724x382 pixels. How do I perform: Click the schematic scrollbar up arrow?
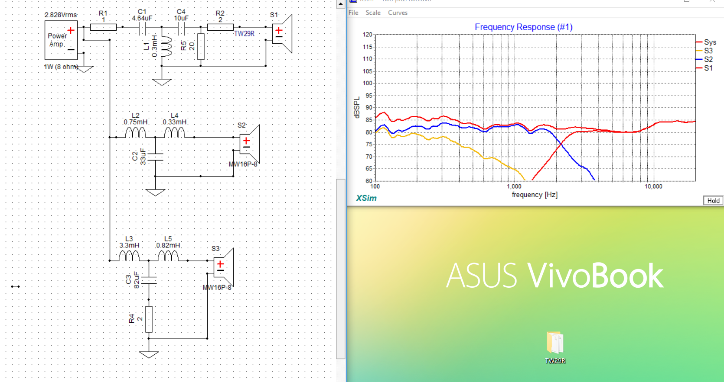pyautogui.click(x=341, y=4)
